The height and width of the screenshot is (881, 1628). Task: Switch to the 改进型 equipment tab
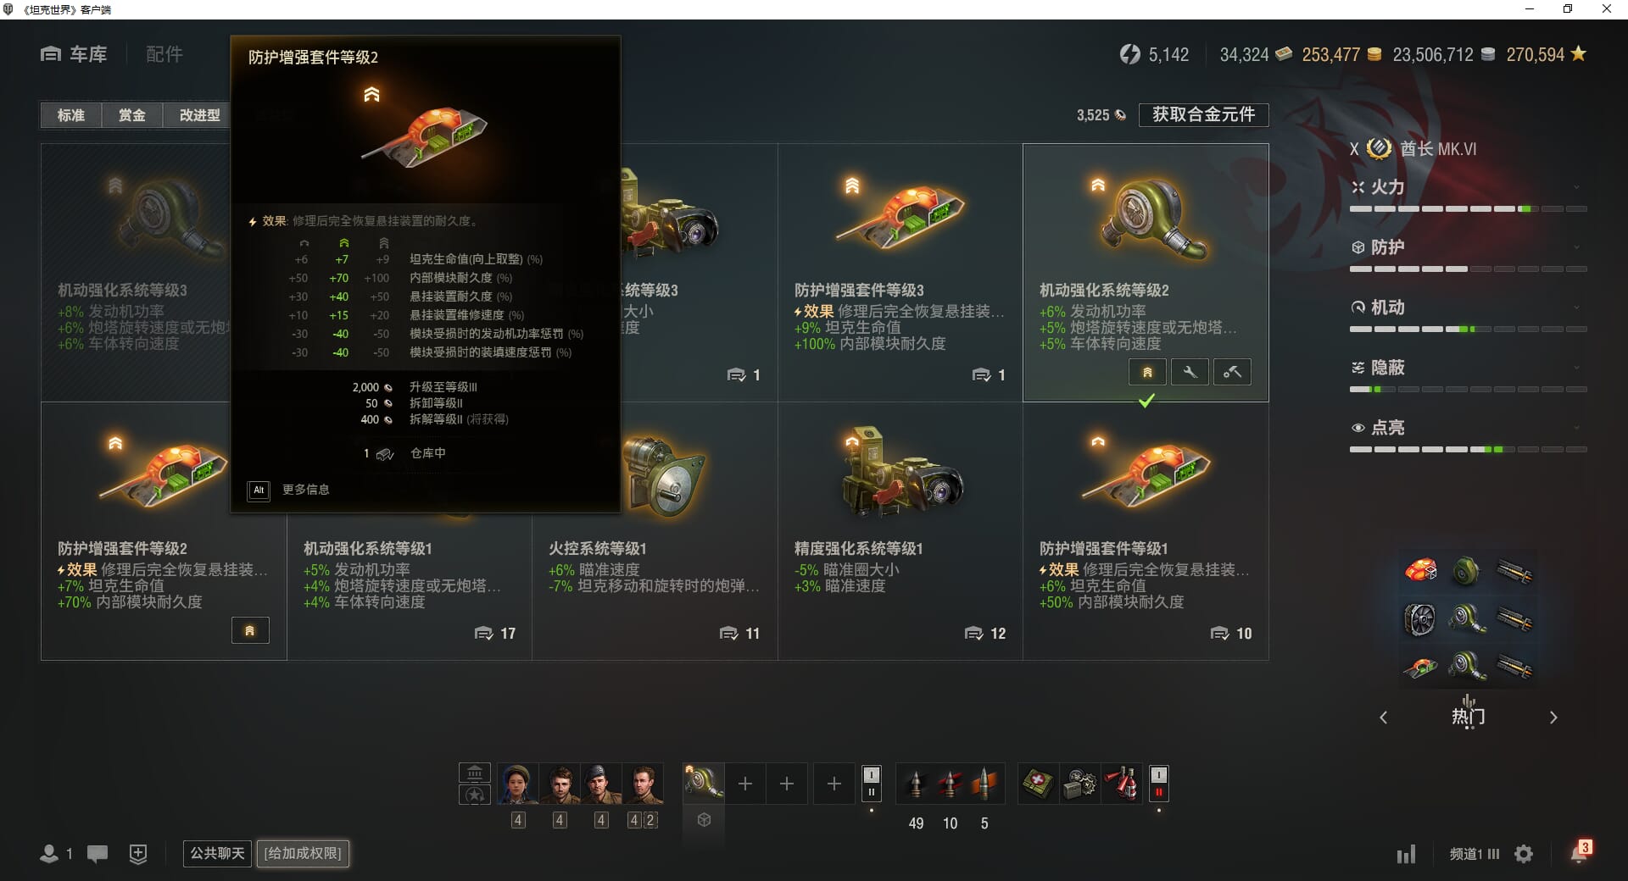coord(199,115)
